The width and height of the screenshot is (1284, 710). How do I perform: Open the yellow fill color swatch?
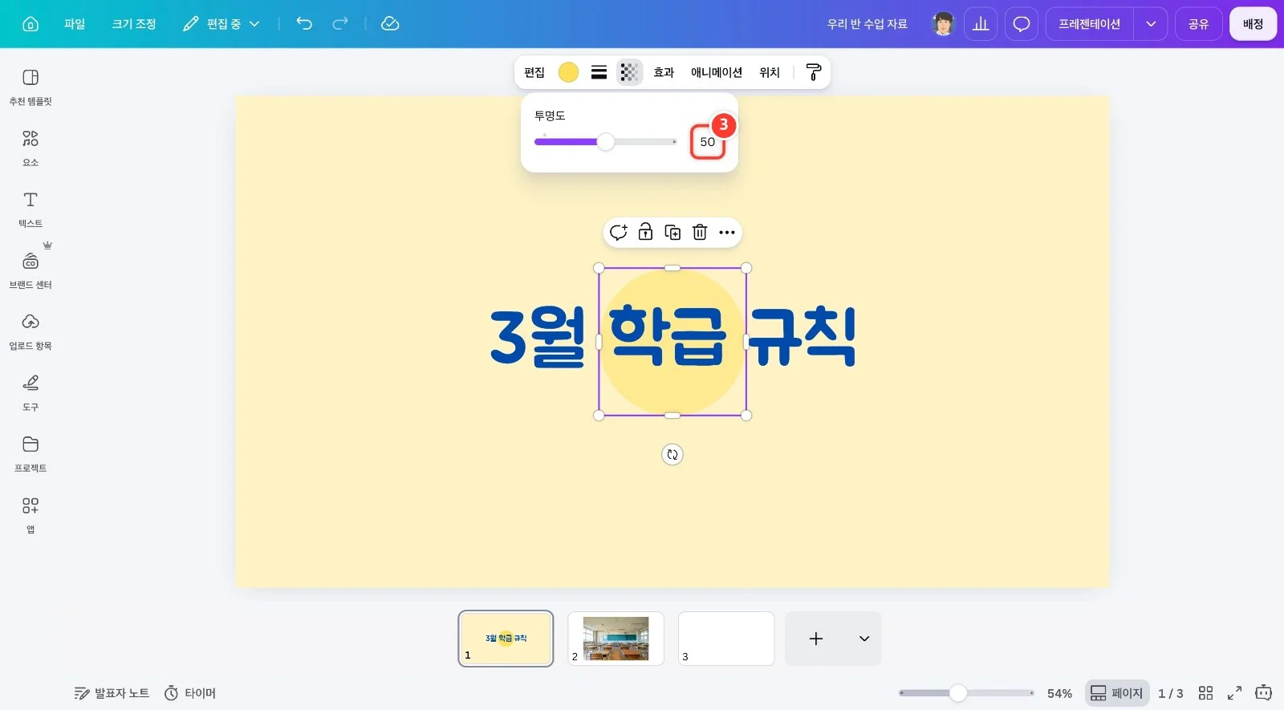568,72
